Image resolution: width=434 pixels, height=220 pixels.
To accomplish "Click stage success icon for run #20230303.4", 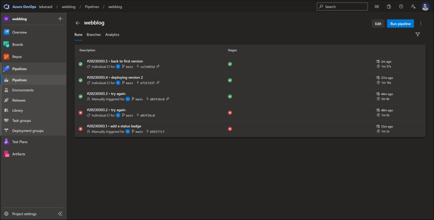I will [x=230, y=80].
